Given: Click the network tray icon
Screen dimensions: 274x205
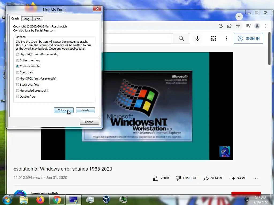Looking at the screenshot, I should point(247,200).
